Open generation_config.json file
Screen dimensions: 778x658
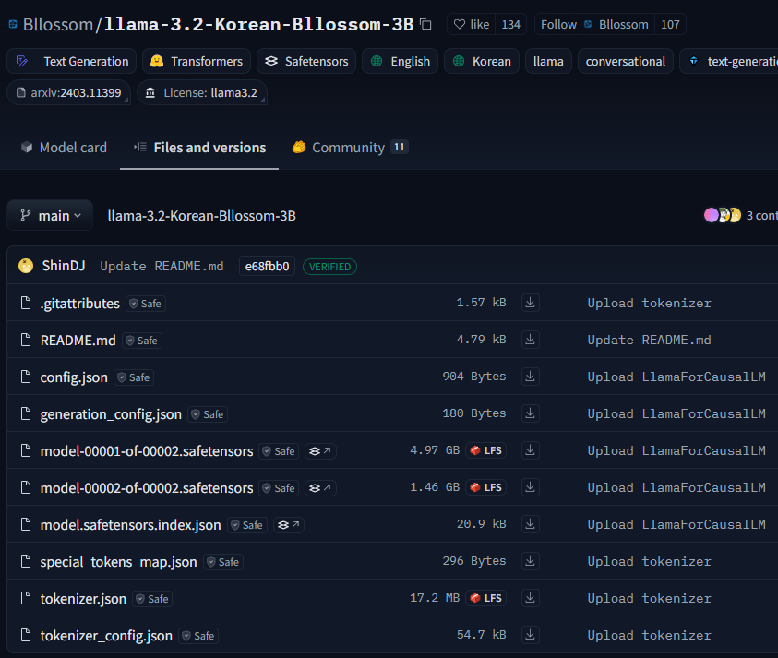111,414
